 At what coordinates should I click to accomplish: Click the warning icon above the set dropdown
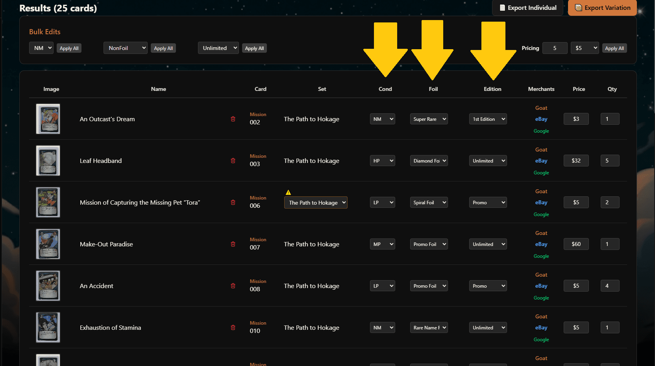coord(288,192)
